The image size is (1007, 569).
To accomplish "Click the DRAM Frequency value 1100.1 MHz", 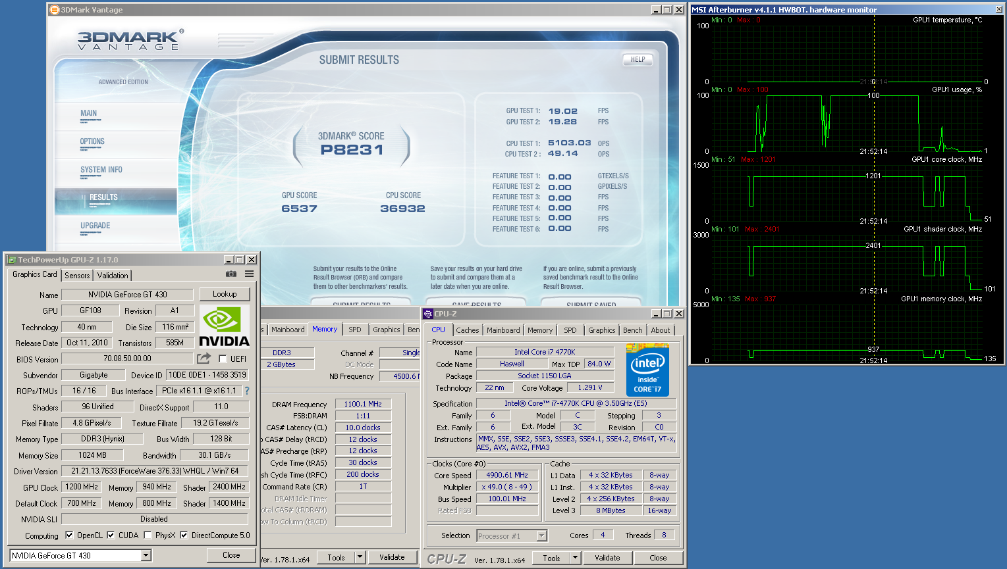I will 363,405.
